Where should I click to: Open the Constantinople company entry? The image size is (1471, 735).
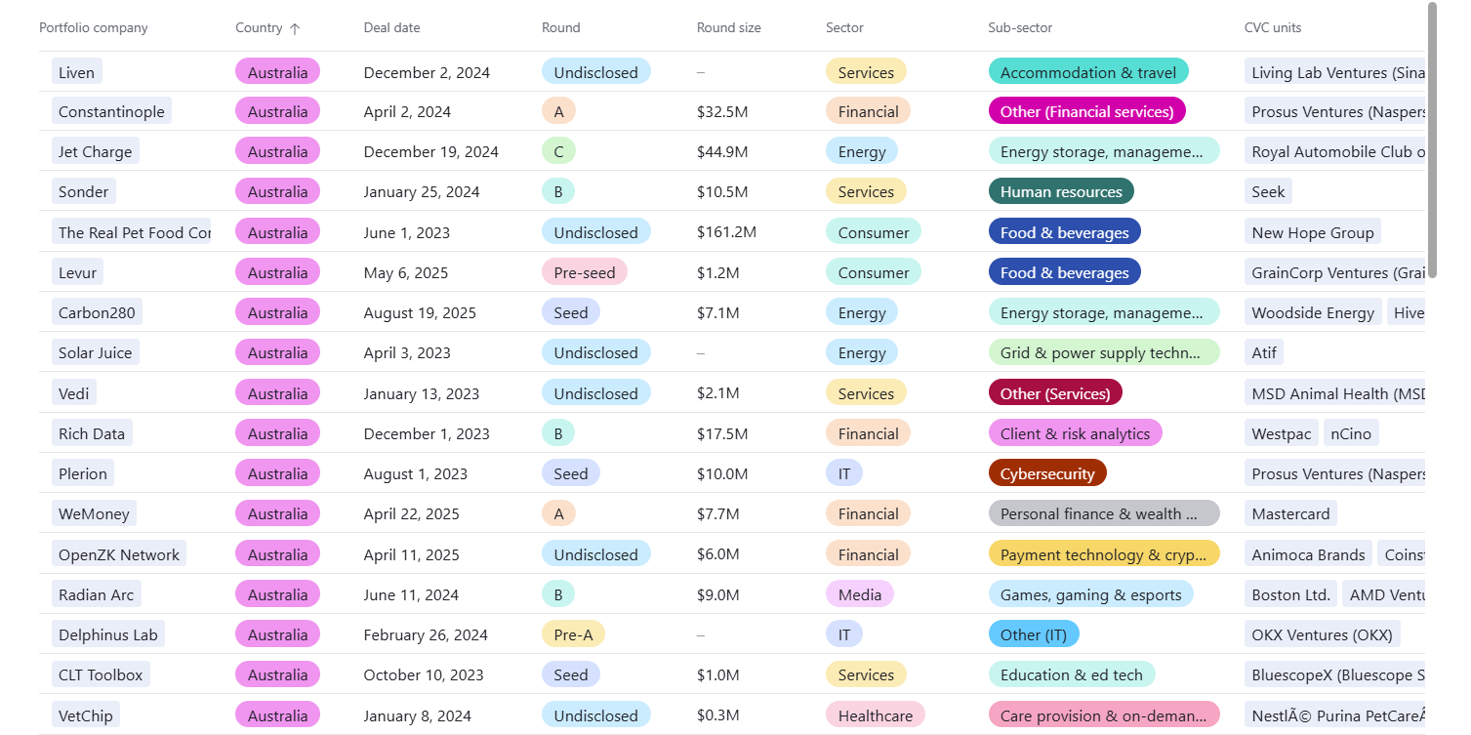pos(111,111)
